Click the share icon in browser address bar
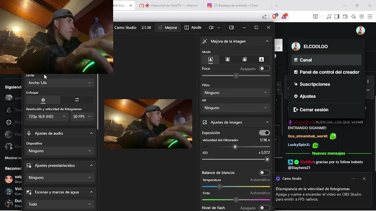Image resolution: width=376 pixels, height=211 pixels. (x=264, y=17)
